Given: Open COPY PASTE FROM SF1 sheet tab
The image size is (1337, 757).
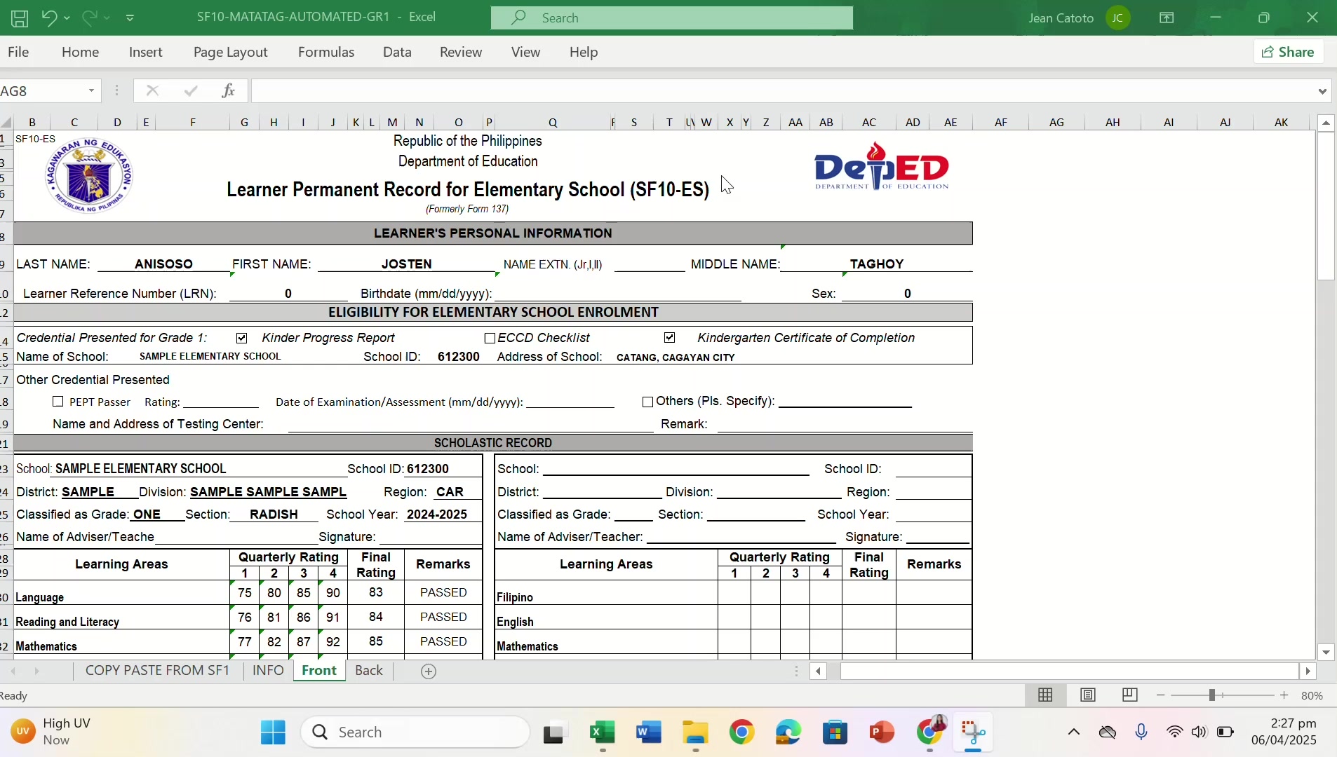Looking at the screenshot, I should [157, 671].
